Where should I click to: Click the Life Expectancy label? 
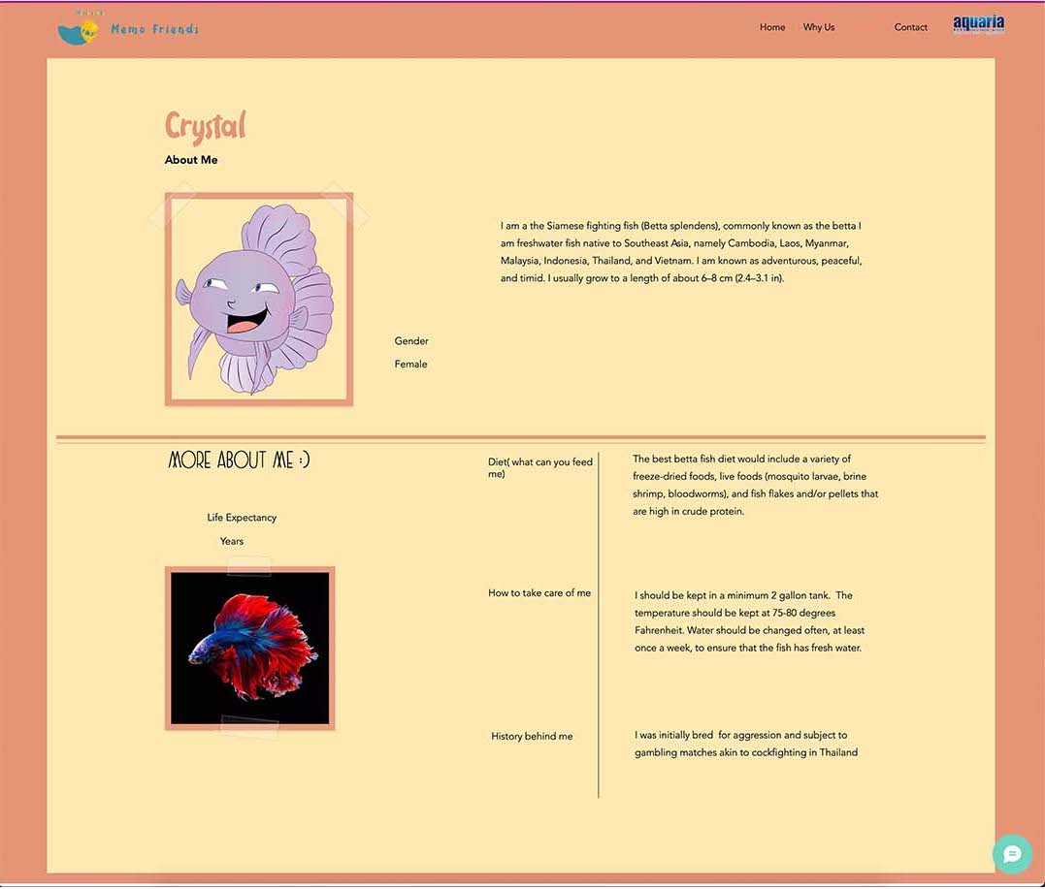tap(242, 518)
